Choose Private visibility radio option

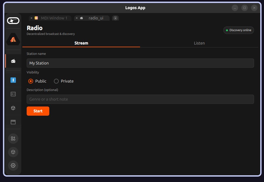(x=64, y=81)
